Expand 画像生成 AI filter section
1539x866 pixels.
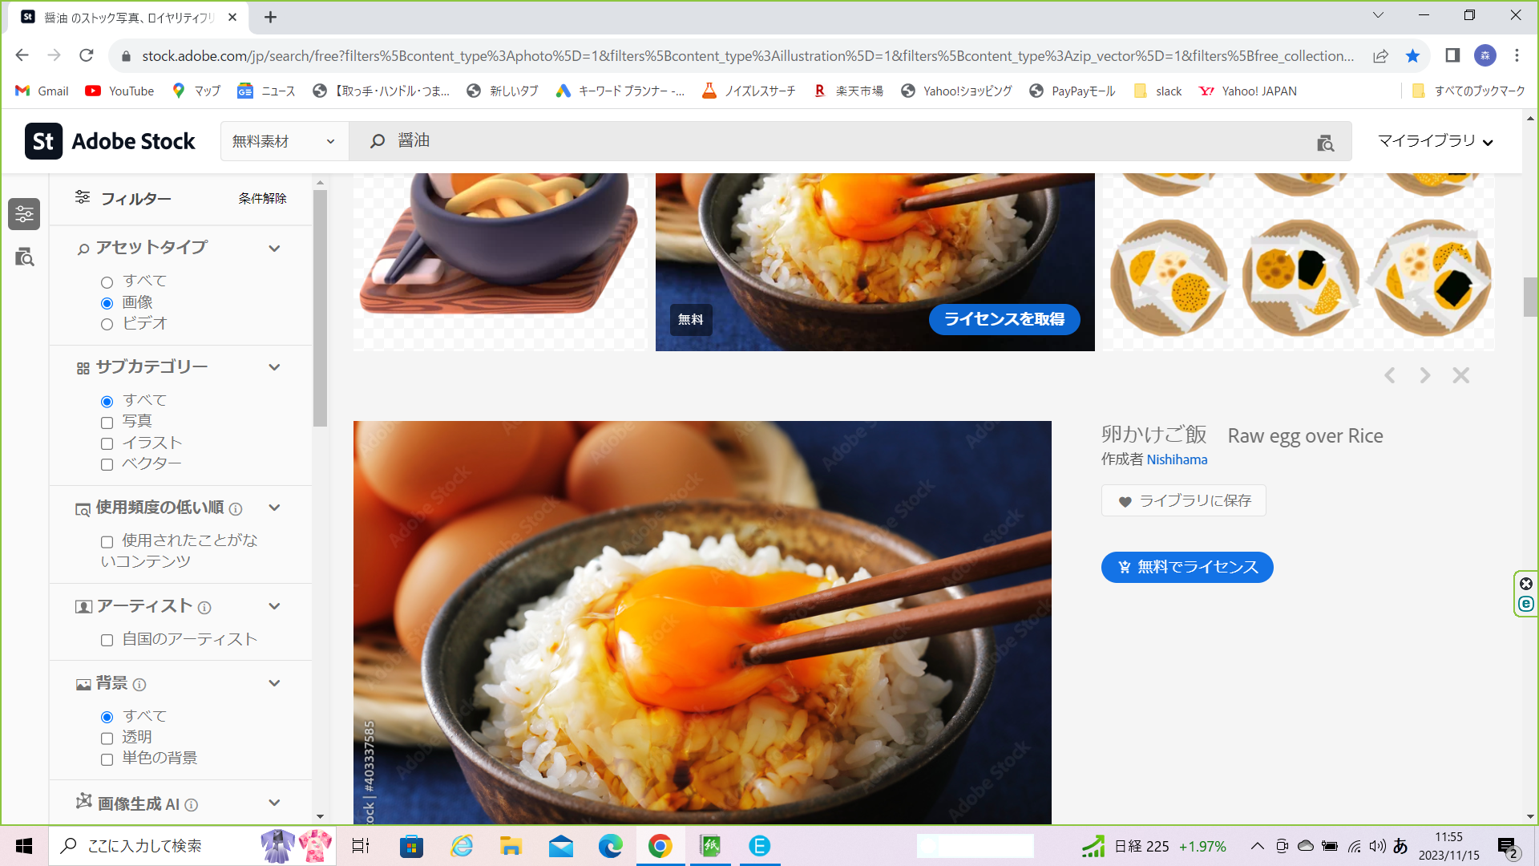[274, 803]
